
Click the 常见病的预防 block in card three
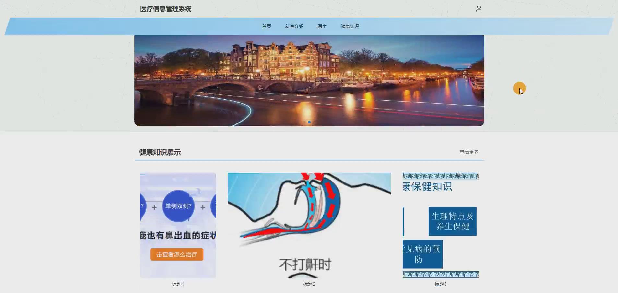click(422, 254)
